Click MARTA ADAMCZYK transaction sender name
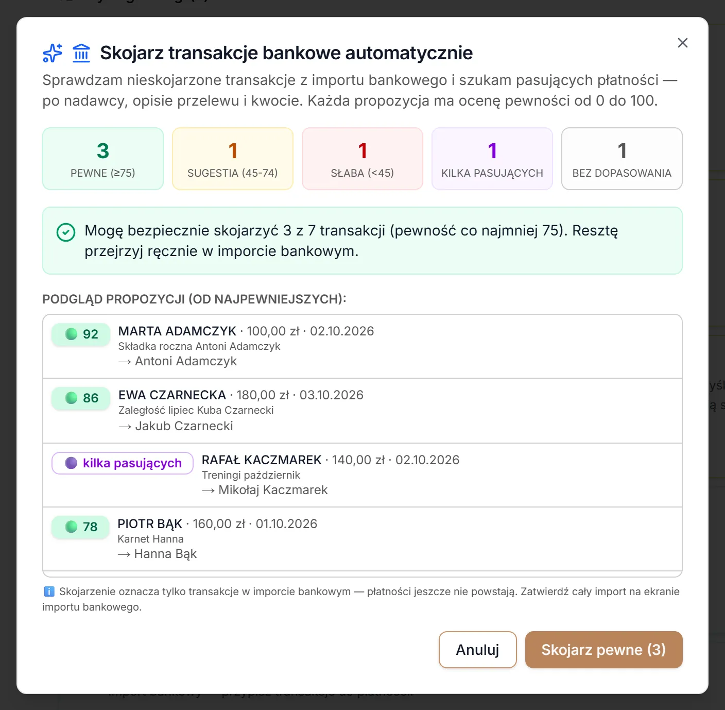725x710 pixels. click(x=177, y=331)
